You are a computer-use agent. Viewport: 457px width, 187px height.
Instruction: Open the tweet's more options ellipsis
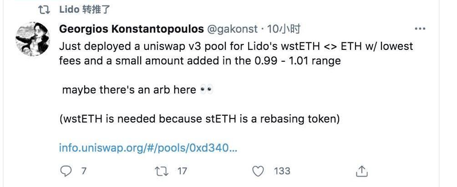pos(420,29)
